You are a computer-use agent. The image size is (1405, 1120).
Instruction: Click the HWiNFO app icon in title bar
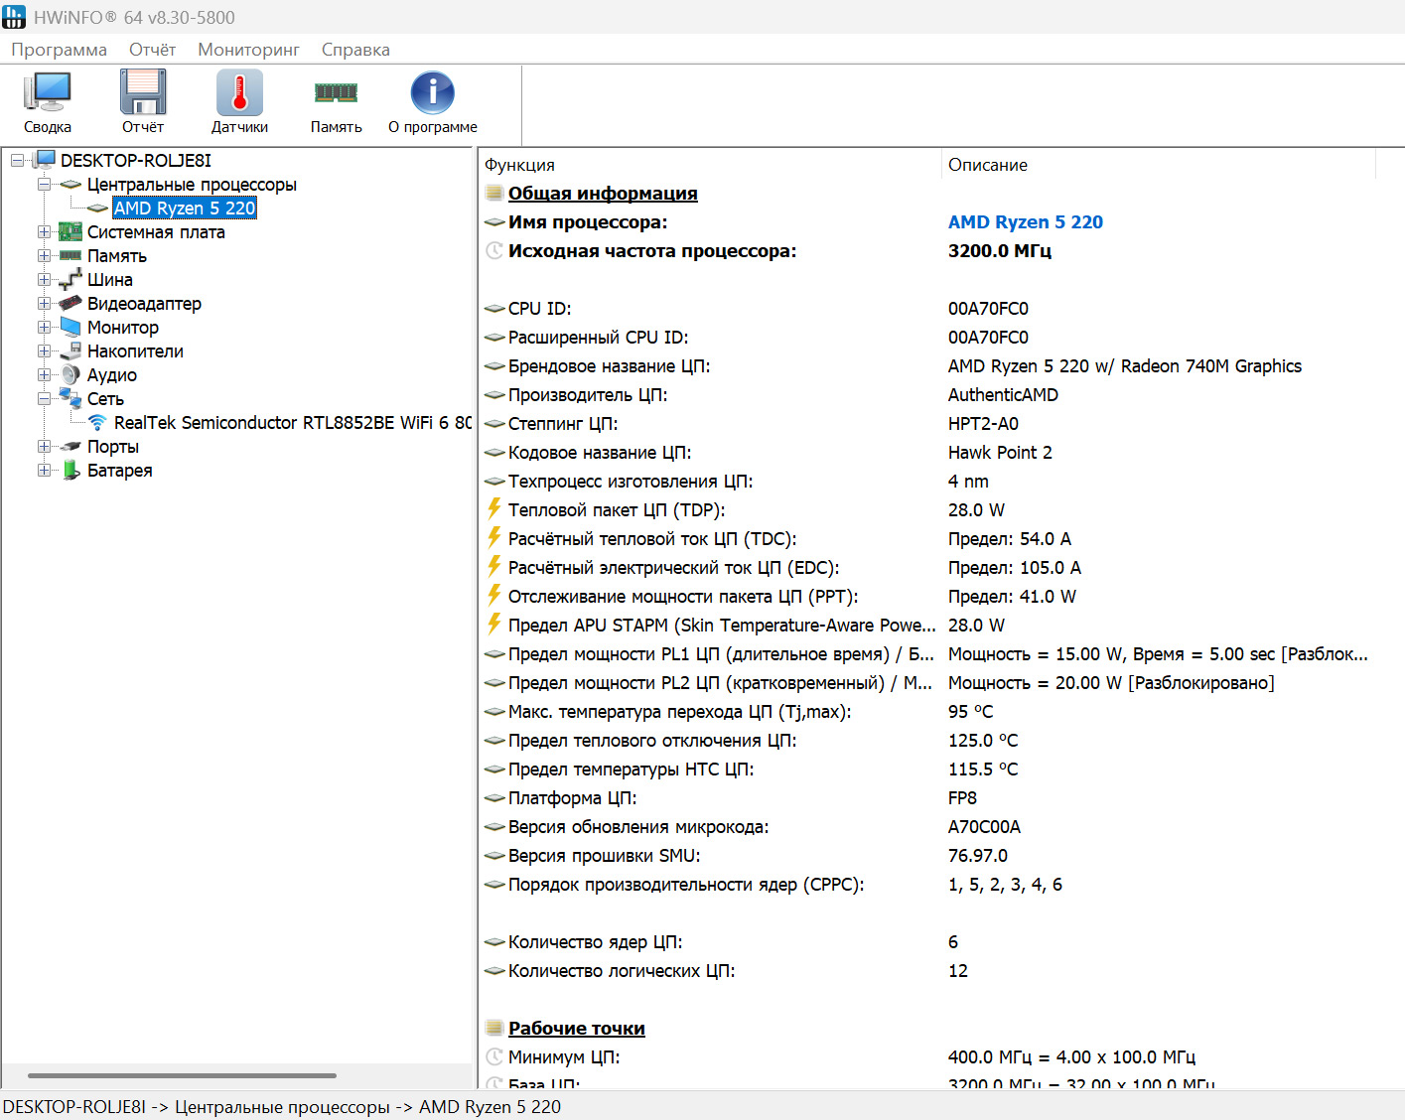click(x=14, y=17)
